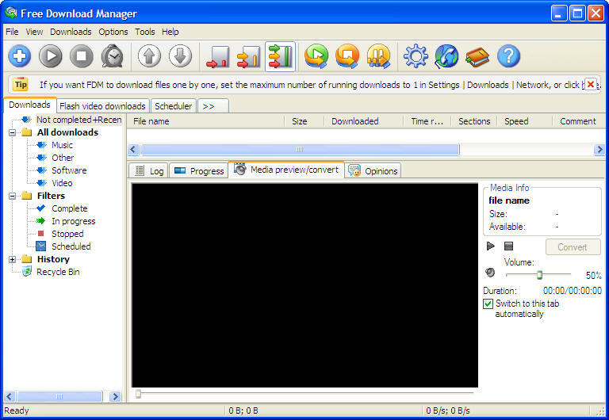Open the Recycle Bin tree item
Image resolution: width=609 pixels, height=420 pixels.
coord(58,272)
